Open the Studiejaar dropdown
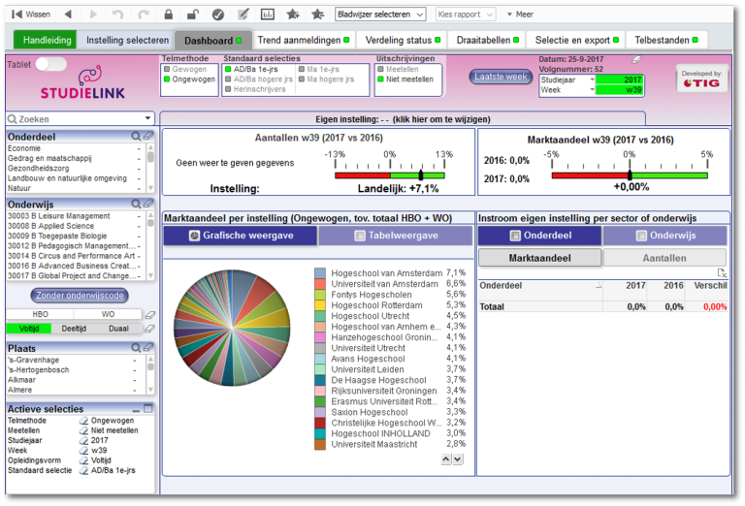The height and width of the screenshot is (506, 745). click(592, 79)
